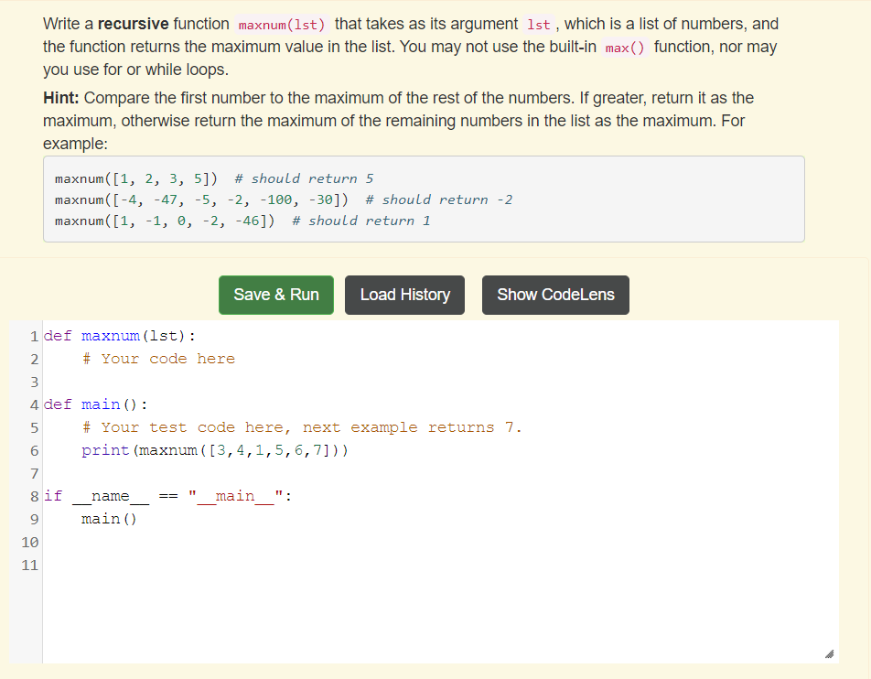Click line number 11 in gutter
871x679 pixels.
[30, 566]
